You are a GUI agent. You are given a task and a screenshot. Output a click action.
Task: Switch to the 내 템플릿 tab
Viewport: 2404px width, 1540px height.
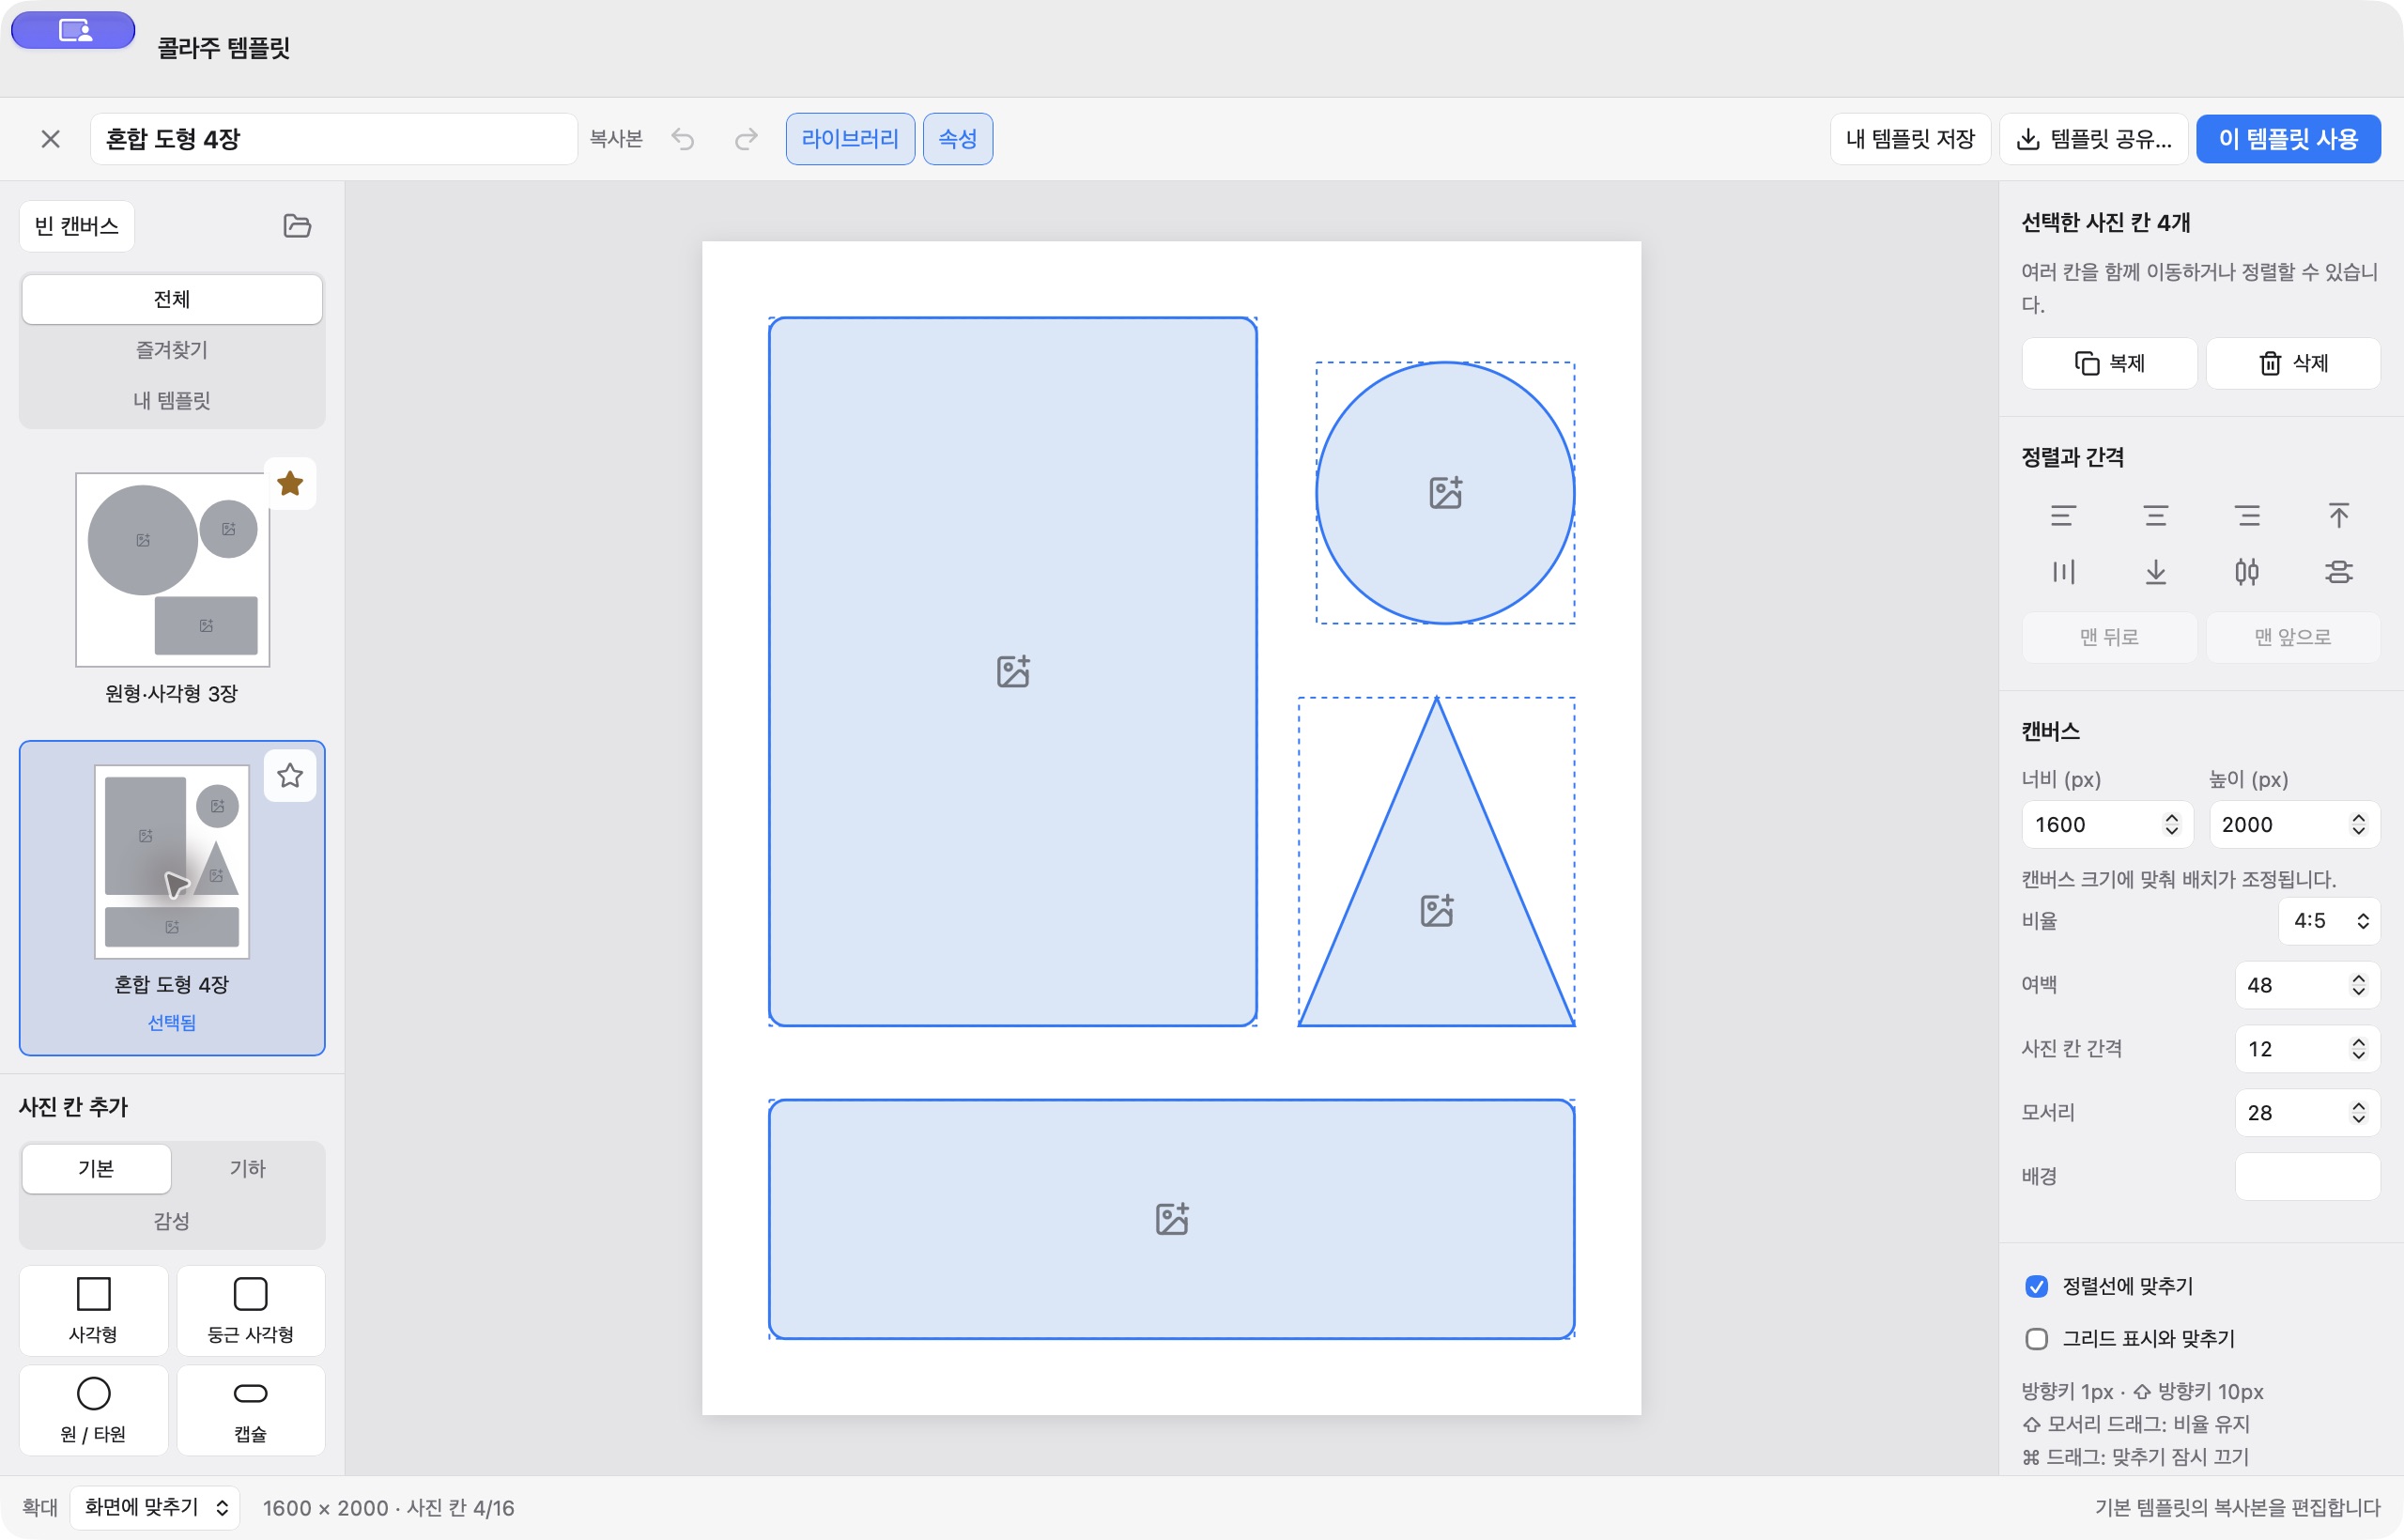click(172, 400)
